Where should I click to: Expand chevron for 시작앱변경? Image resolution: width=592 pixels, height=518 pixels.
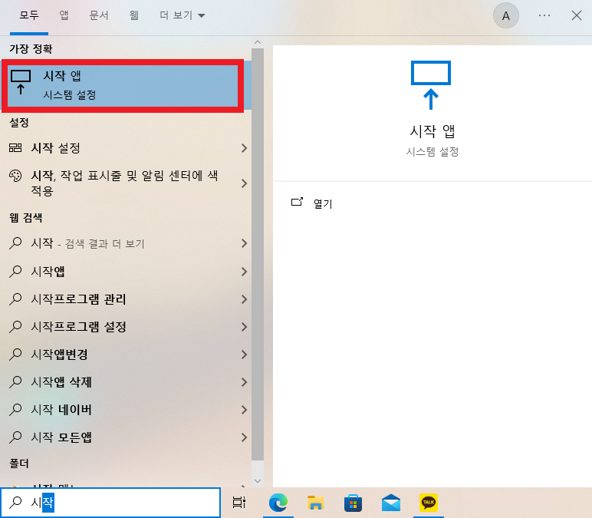(x=244, y=355)
